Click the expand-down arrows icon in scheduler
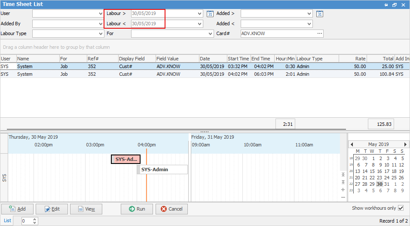This screenshot has width=410, height=226. point(343,182)
